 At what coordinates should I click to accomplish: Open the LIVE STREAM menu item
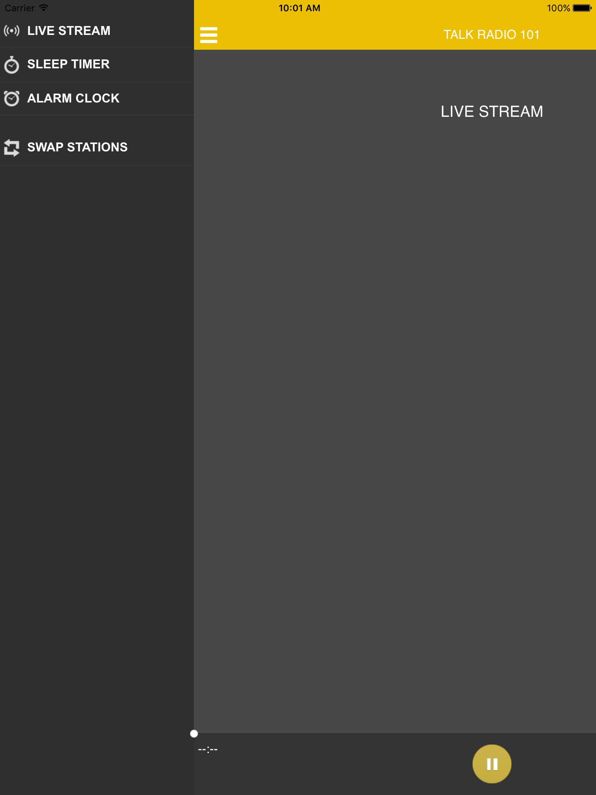tap(97, 31)
